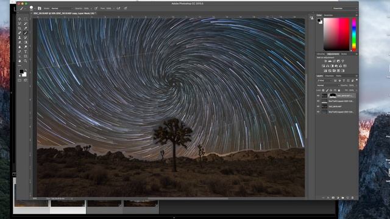
Task: Hide the top DSC layer with mask
Action: pyautogui.click(x=318, y=96)
